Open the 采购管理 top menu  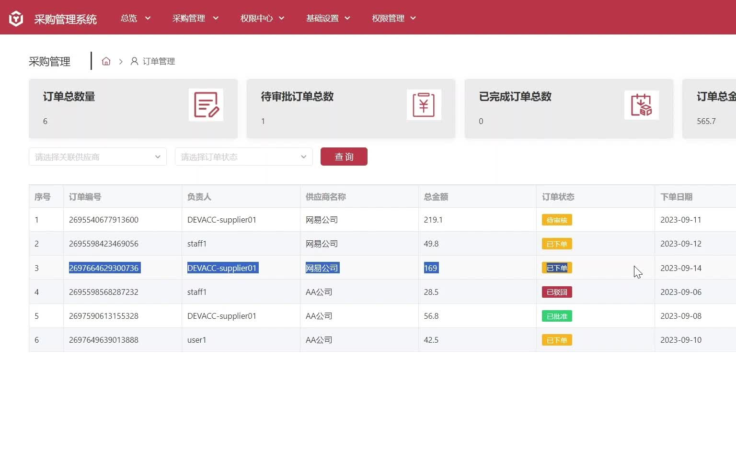tap(195, 18)
